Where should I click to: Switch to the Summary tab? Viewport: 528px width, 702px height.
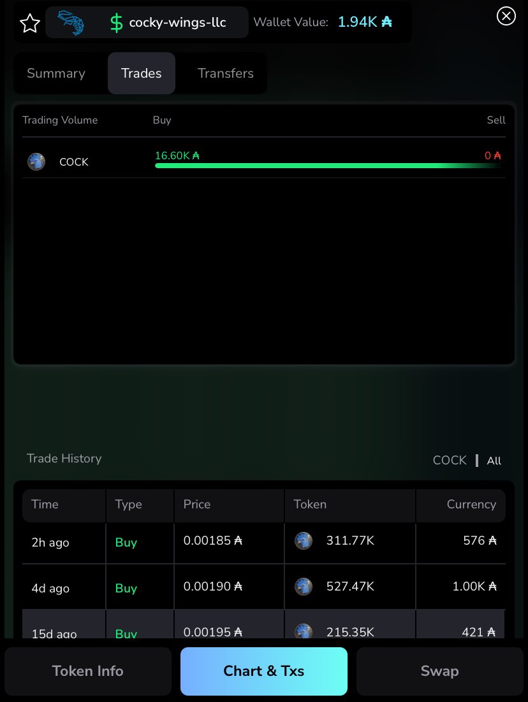(55, 73)
